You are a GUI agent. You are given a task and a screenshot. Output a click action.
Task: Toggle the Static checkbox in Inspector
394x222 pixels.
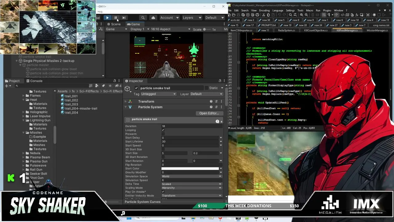tap(207, 88)
